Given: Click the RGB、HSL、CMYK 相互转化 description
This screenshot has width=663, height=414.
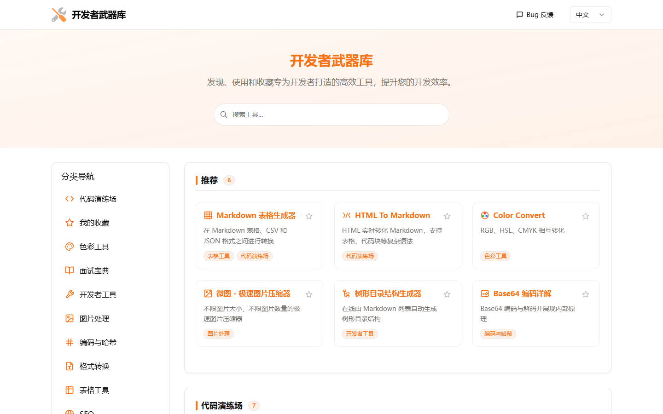Looking at the screenshot, I should [x=523, y=230].
